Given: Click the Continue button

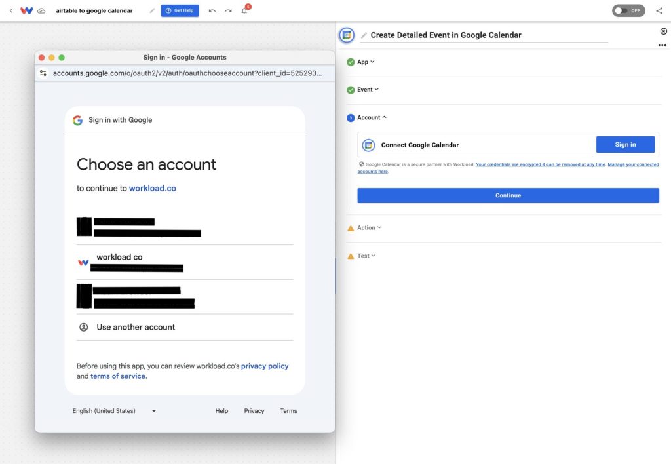Looking at the screenshot, I should (x=508, y=195).
